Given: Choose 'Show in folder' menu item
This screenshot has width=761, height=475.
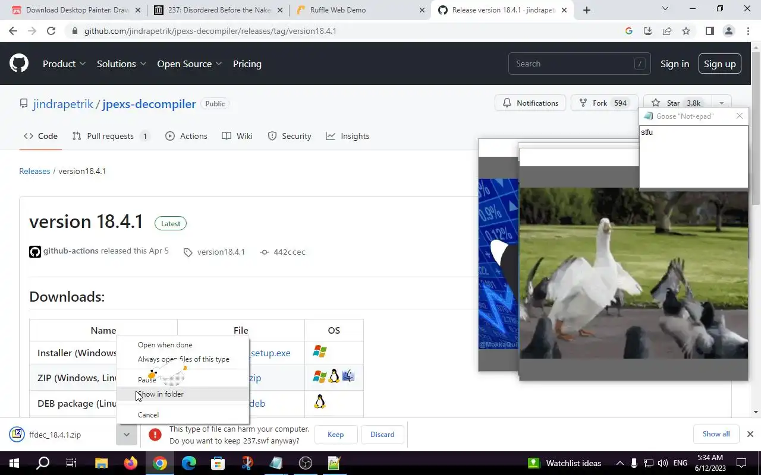Looking at the screenshot, I should pos(183,394).
